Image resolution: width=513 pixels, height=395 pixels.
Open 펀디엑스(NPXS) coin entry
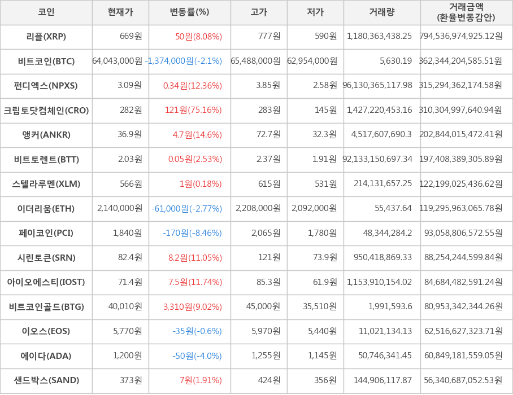(46, 86)
